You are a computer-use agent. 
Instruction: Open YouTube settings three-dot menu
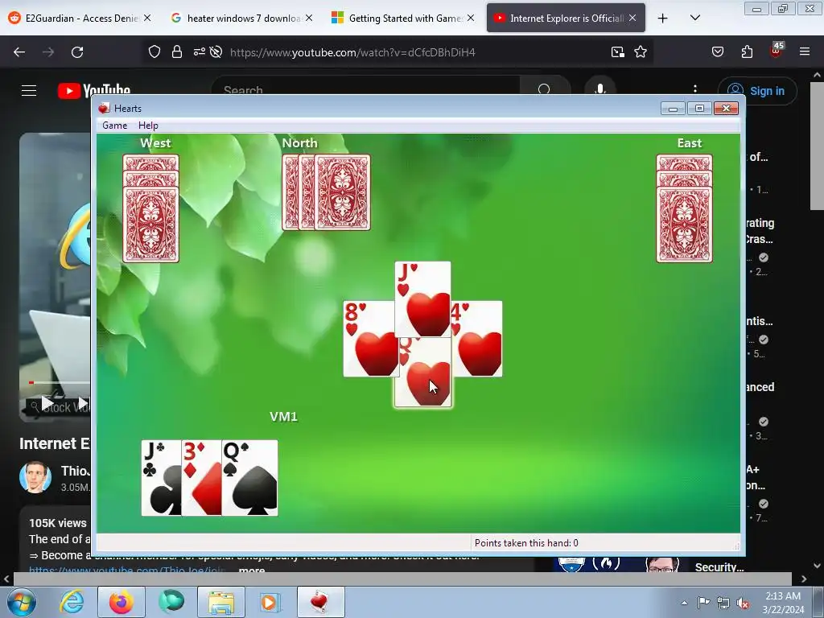click(694, 89)
